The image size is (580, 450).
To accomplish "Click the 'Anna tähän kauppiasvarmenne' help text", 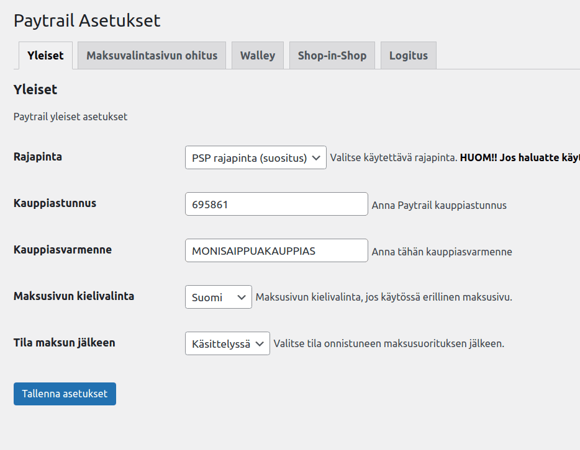I will 442,252.
